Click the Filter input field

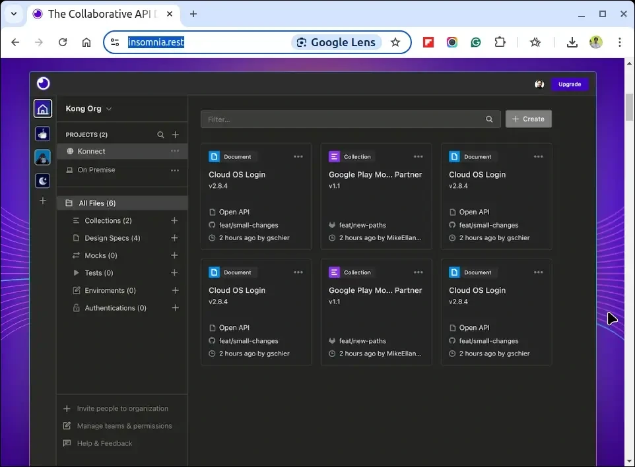tap(351, 119)
